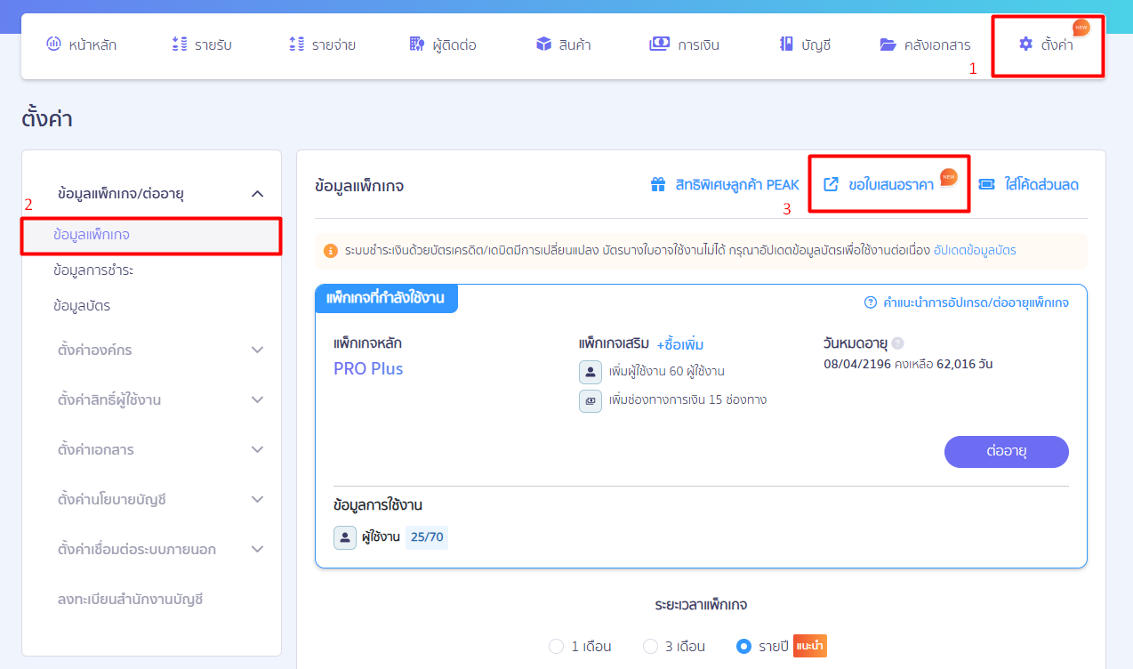Click the expense list icon beside รายจ่าย
1133x669 pixels.
click(297, 44)
